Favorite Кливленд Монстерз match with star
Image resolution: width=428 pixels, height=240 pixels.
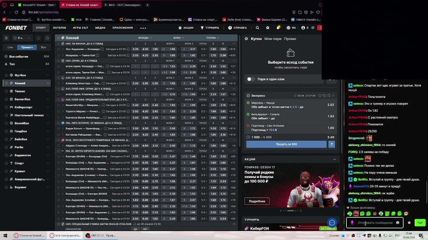click(58, 83)
